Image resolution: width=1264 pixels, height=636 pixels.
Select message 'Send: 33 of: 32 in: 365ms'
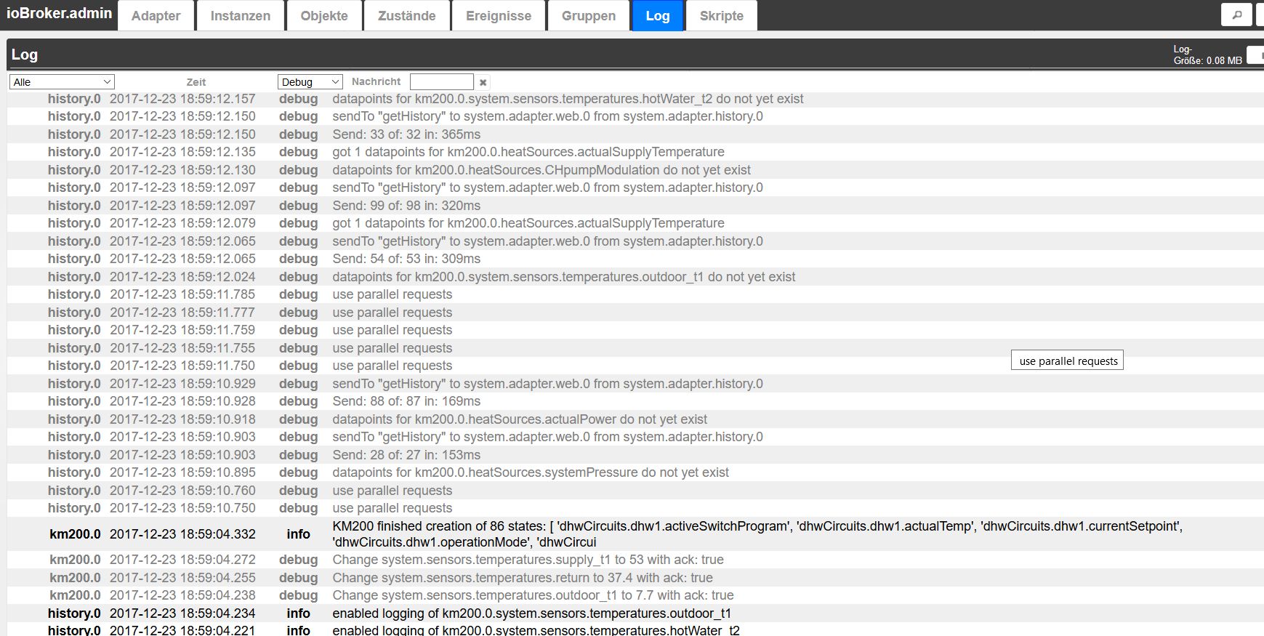pyautogui.click(x=406, y=134)
